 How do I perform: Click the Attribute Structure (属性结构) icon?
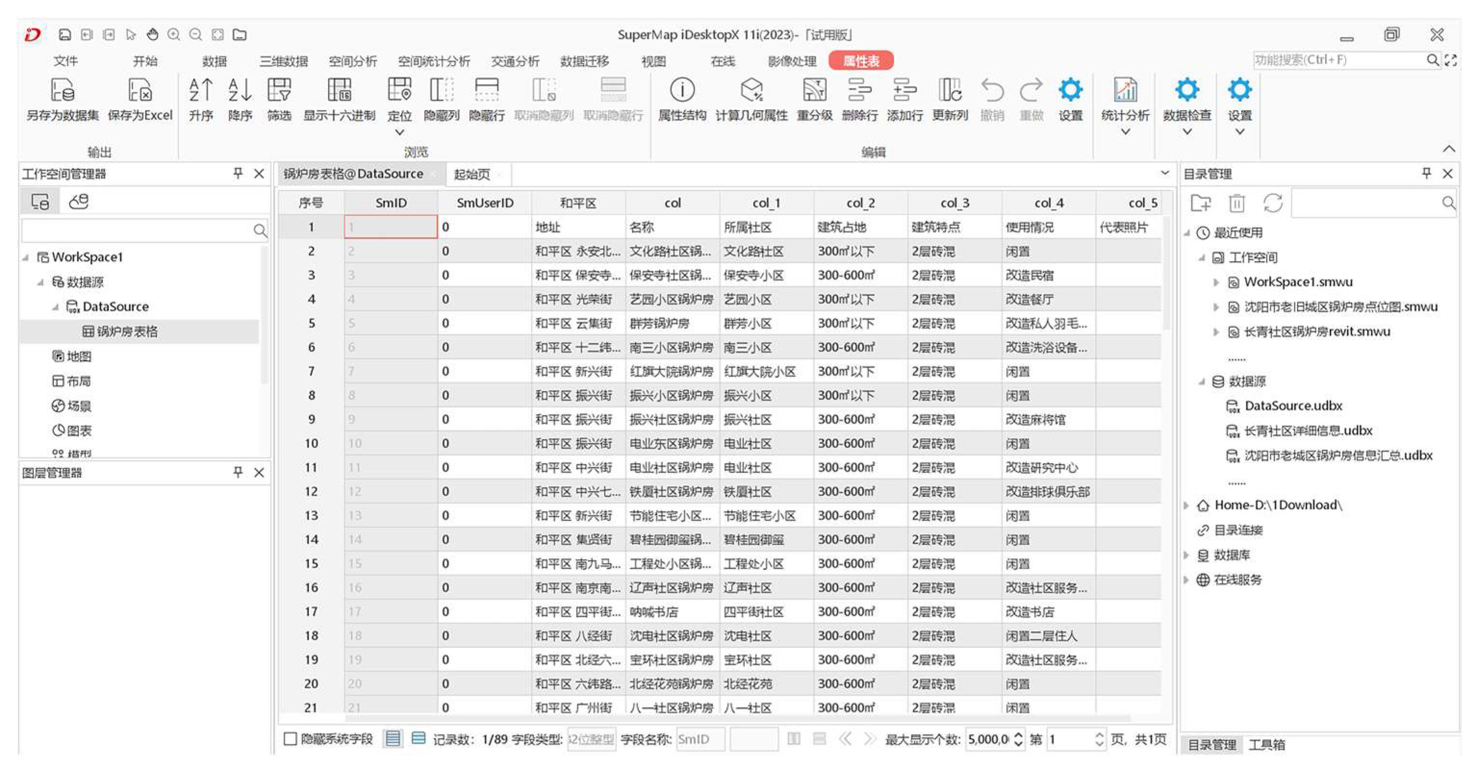[681, 90]
